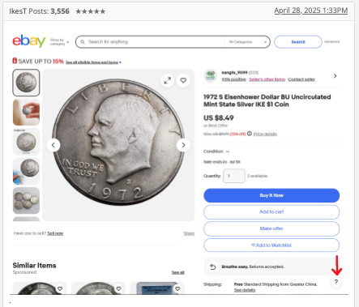Show the next coin image
The height and width of the screenshot is (307, 359).
pyautogui.click(x=183, y=145)
